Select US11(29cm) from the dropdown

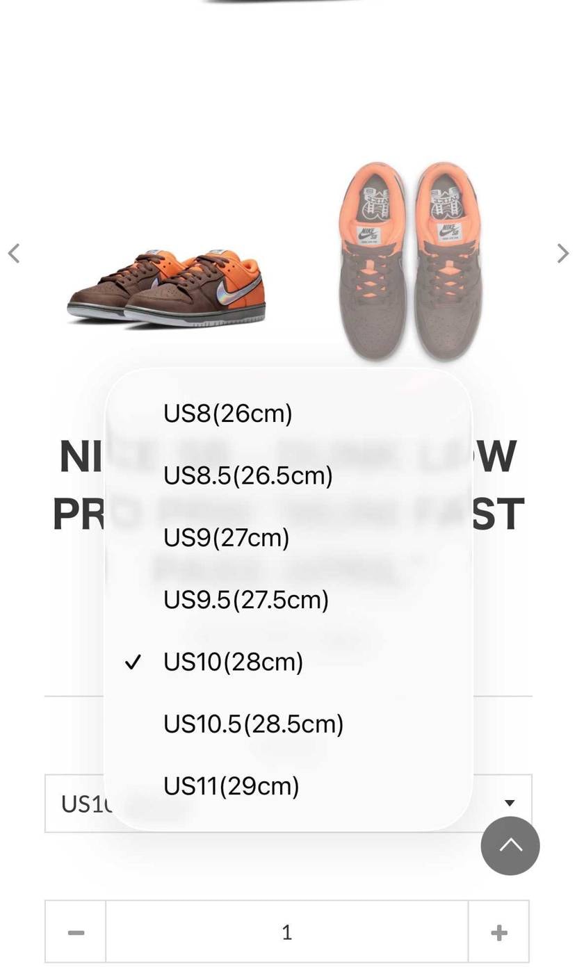coord(231,786)
